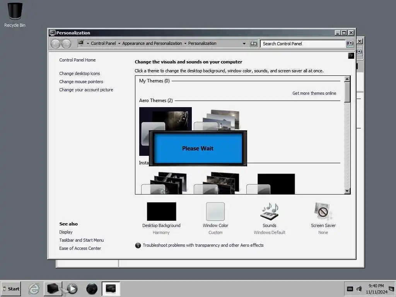Open the Sounds icon
The height and width of the screenshot is (297, 396).
270,212
